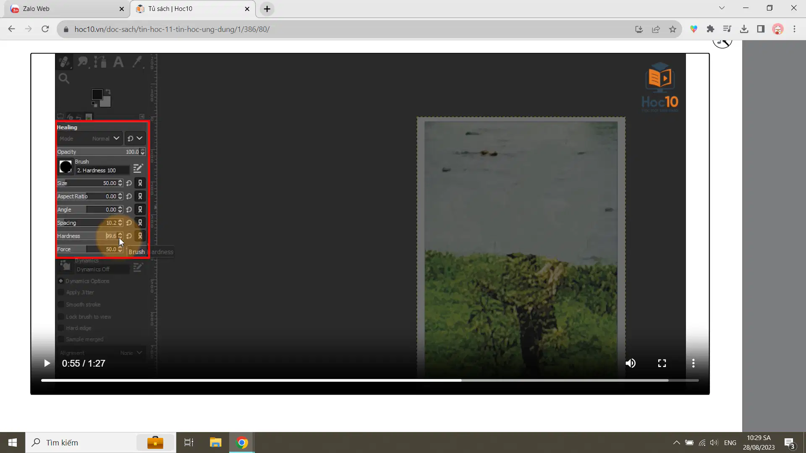Viewport: 806px width, 453px height.
Task: Open the Mode Normal dropdown
Action: coord(90,138)
